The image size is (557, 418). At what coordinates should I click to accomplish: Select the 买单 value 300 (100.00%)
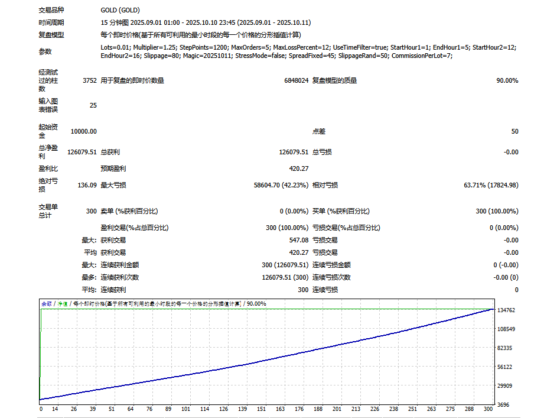coord(497,212)
